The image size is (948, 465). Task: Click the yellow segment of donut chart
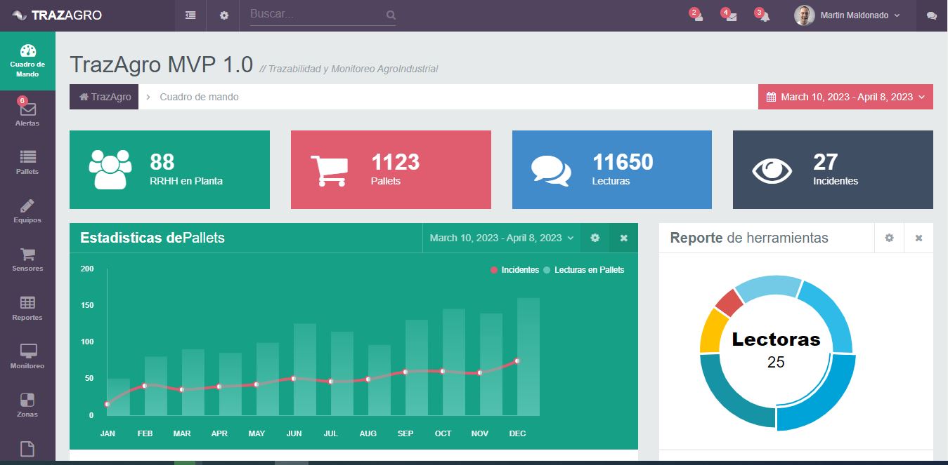click(x=711, y=331)
